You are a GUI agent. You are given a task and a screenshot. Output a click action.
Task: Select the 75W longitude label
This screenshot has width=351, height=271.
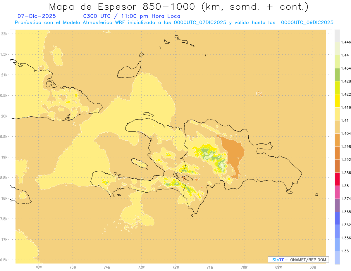(73, 267)
